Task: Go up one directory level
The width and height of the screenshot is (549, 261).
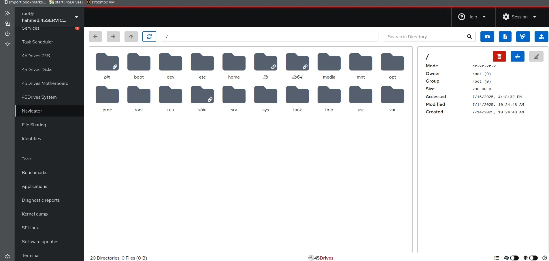Action: [x=131, y=37]
